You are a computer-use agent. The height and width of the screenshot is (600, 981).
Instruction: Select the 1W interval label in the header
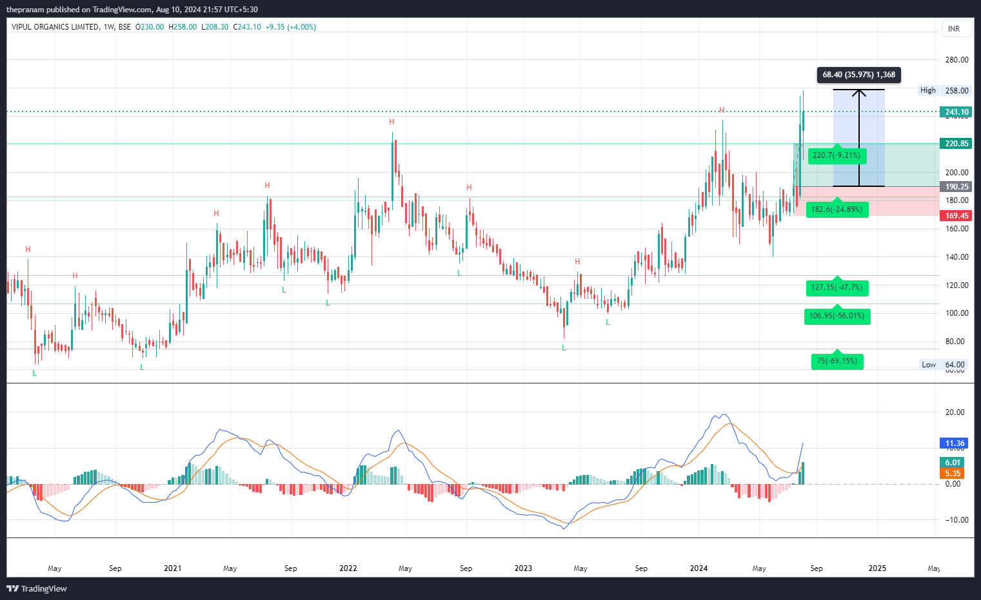click(109, 27)
